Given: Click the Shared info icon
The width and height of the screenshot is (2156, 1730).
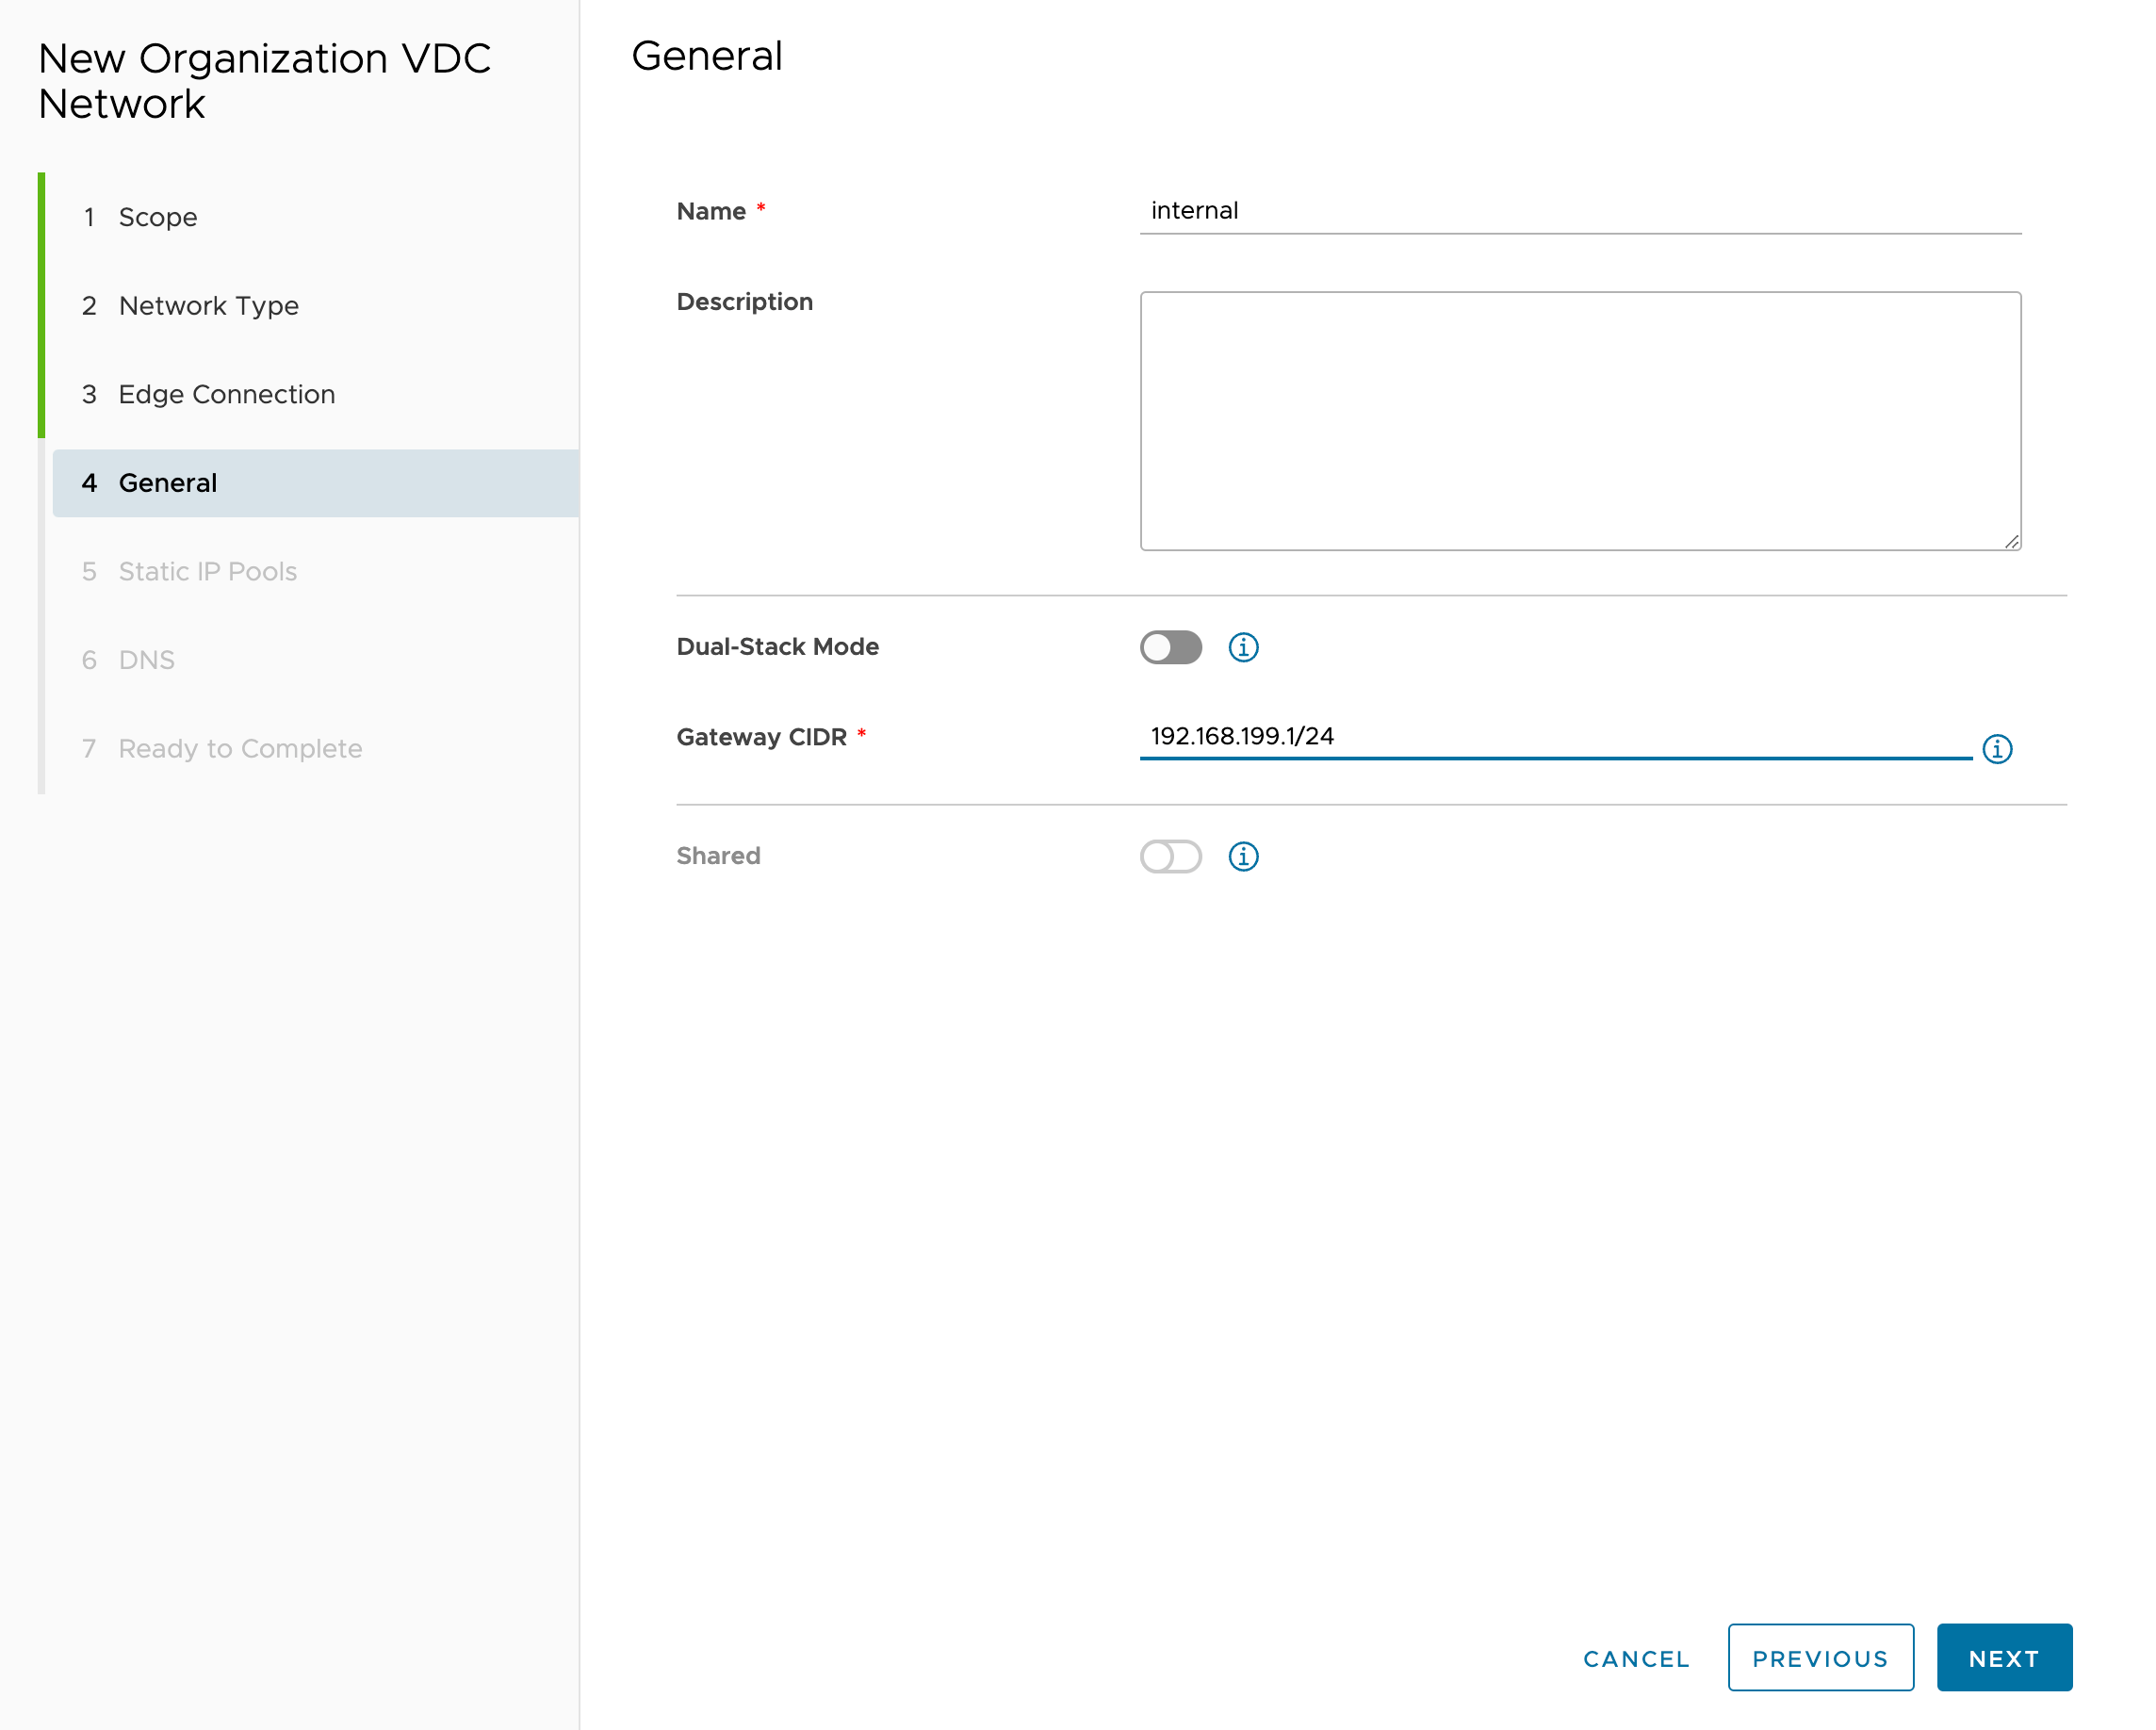Looking at the screenshot, I should (x=1245, y=857).
